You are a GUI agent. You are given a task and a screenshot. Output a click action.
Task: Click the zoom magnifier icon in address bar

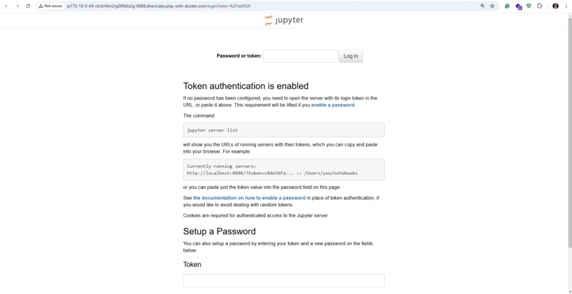click(483, 6)
